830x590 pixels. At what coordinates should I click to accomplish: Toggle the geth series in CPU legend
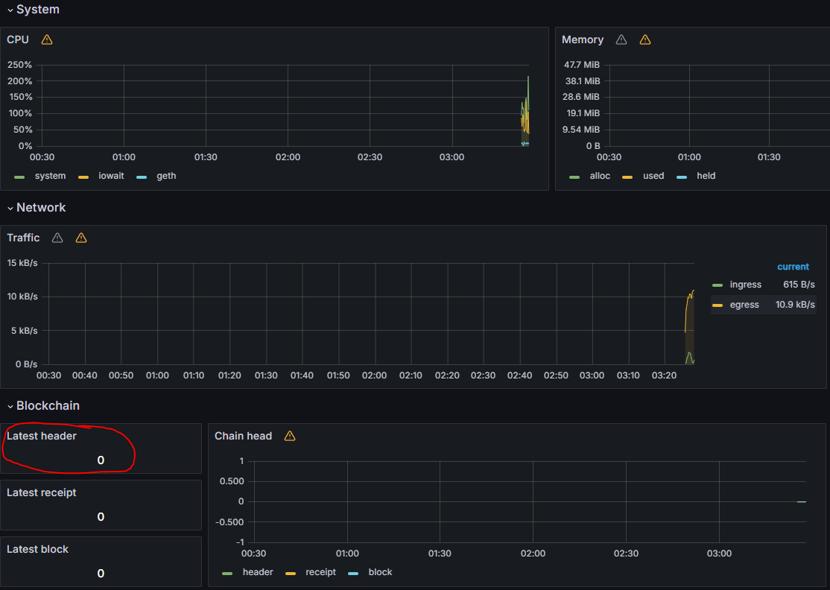(166, 176)
